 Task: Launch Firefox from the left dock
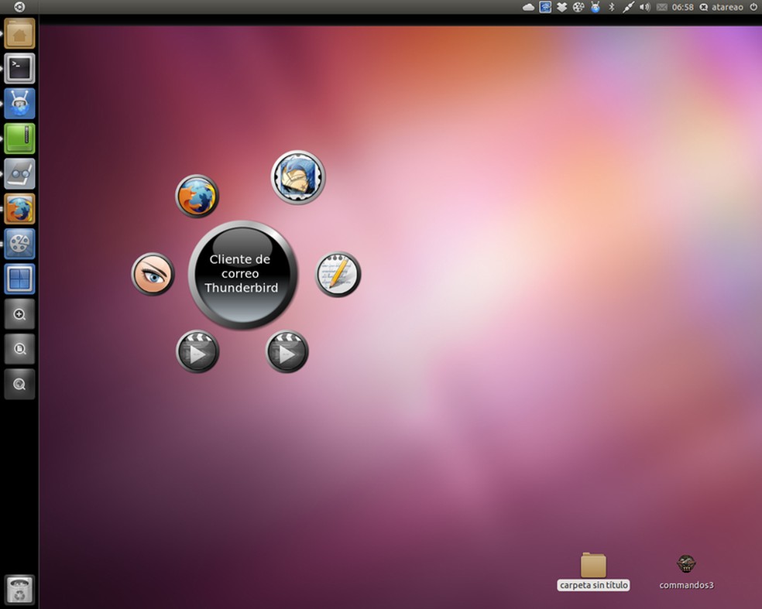coord(19,209)
